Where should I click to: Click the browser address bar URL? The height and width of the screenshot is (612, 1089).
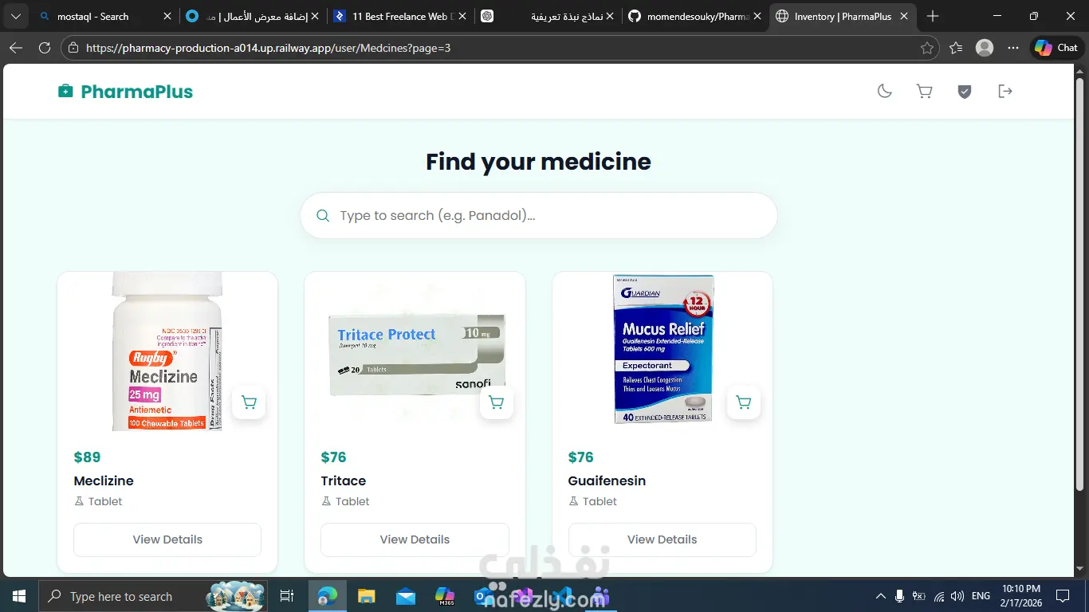(x=268, y=48)
